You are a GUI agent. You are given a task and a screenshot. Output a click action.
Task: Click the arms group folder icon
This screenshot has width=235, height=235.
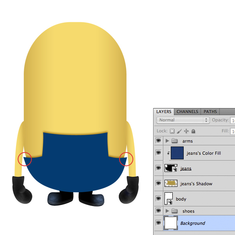175,141
